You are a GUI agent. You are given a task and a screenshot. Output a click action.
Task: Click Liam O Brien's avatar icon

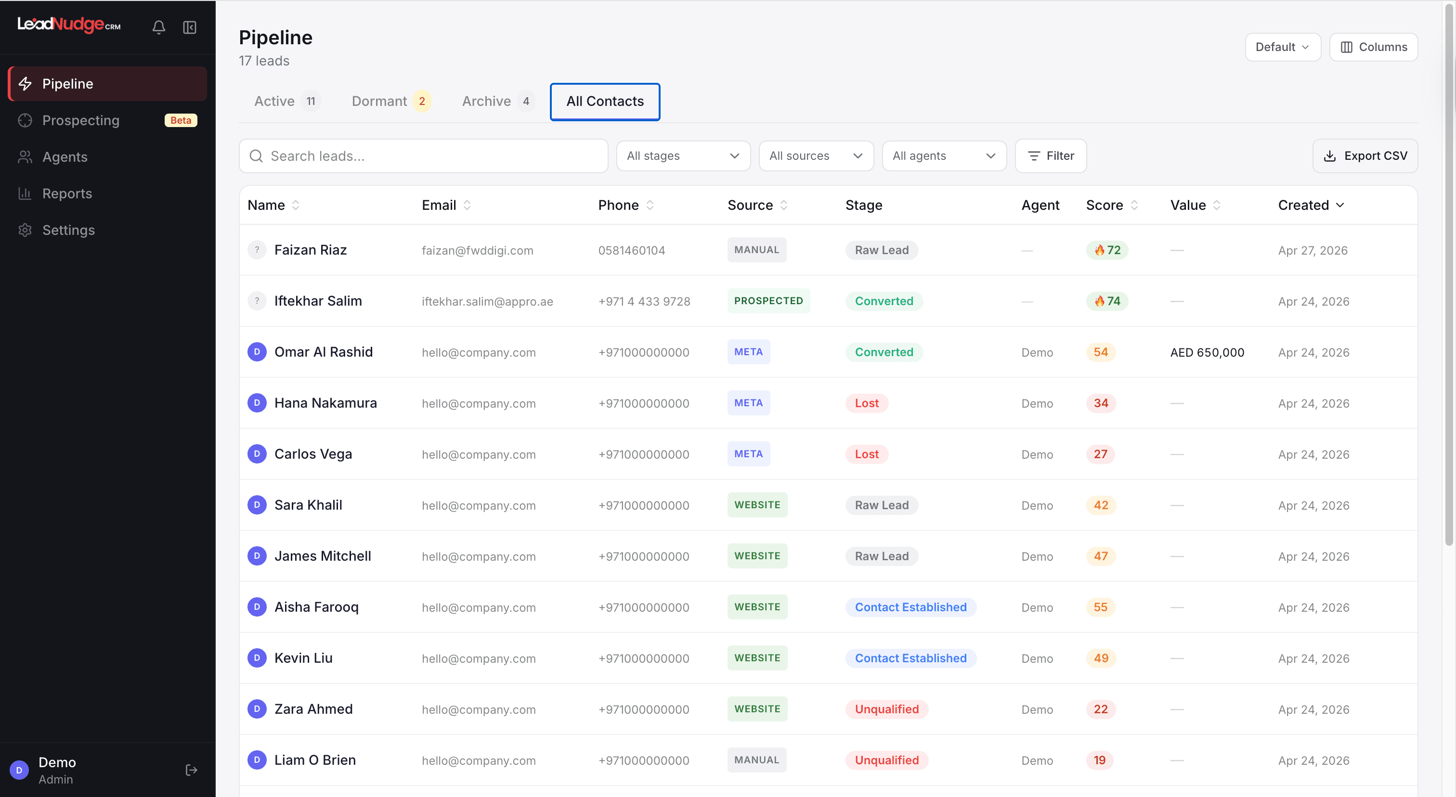point(257,760)
